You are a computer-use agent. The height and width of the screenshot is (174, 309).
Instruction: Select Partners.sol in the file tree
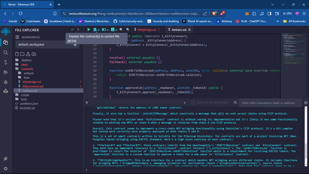(x=48, y=91)
